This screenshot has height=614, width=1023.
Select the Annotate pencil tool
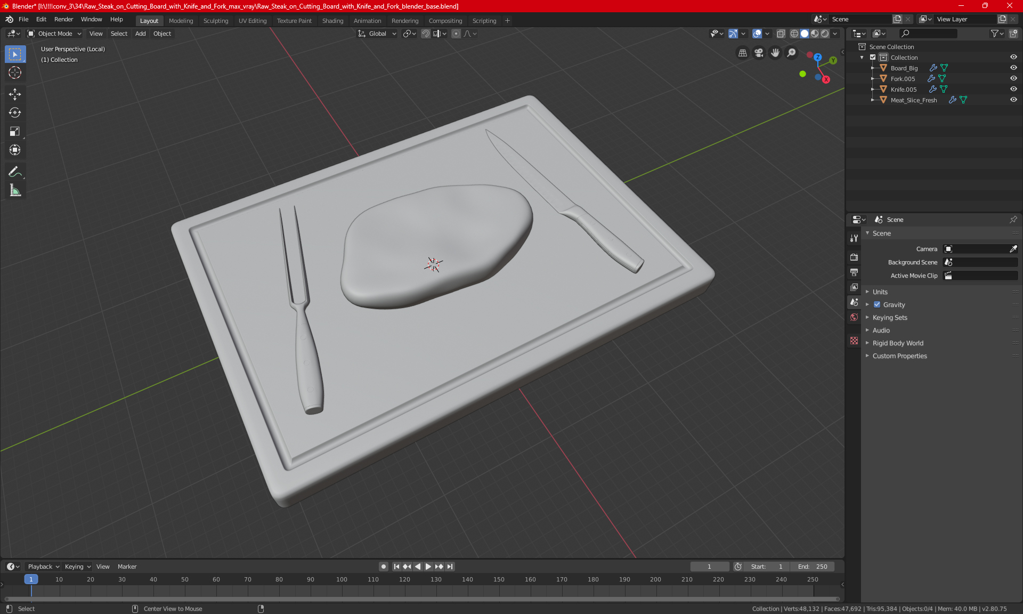pos(15,172)
